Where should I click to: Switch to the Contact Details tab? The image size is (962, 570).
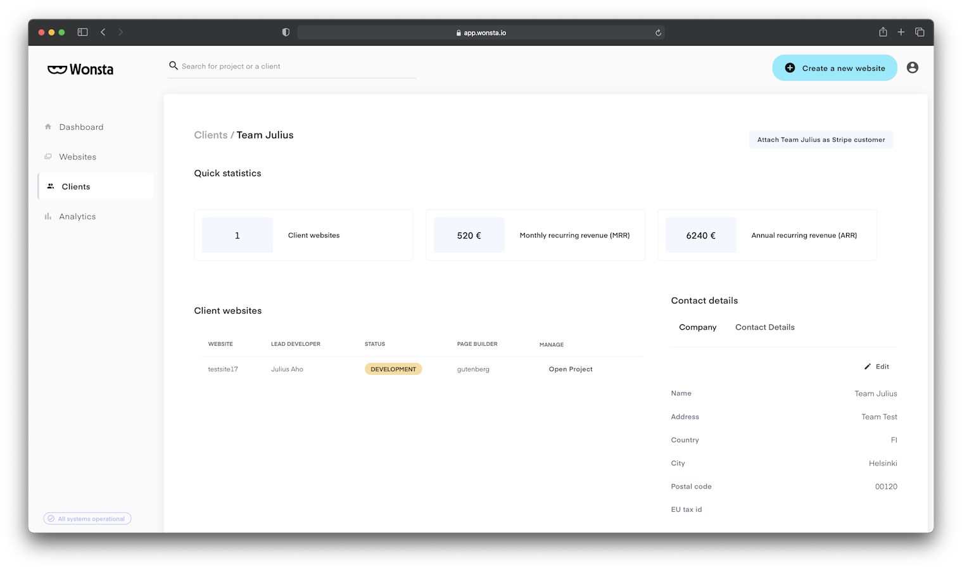coord(764,327)
